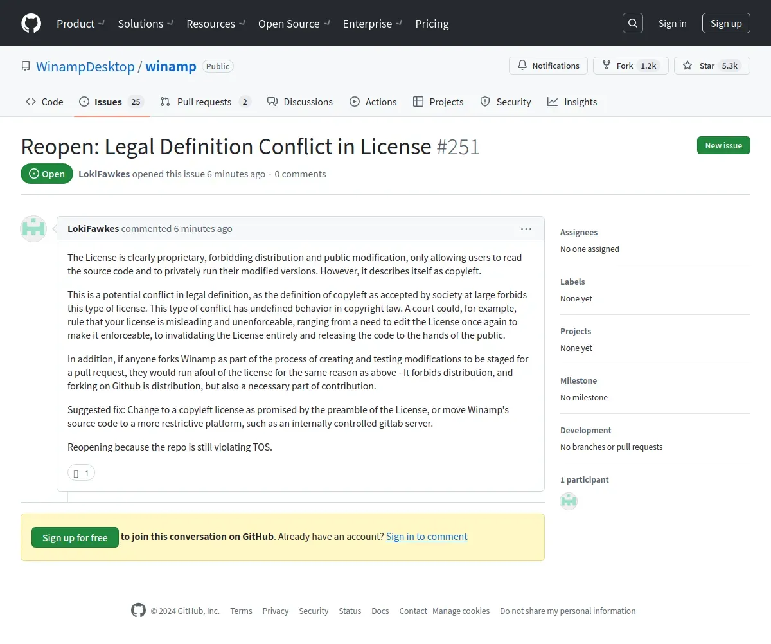Viewport: 771px width, 644px height.
Task: Expand the Solutions menu
Action: click(146, 24)
